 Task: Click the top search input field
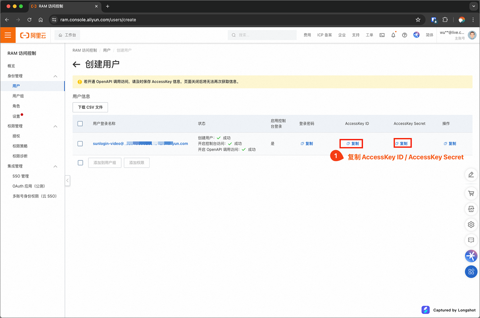(264, 35)
